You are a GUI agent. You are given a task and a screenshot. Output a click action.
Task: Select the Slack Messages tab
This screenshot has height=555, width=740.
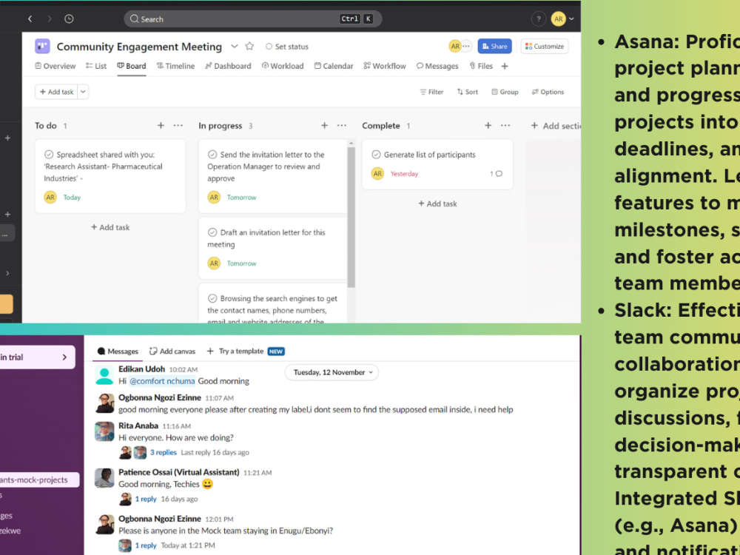click(x=118, y=351)
